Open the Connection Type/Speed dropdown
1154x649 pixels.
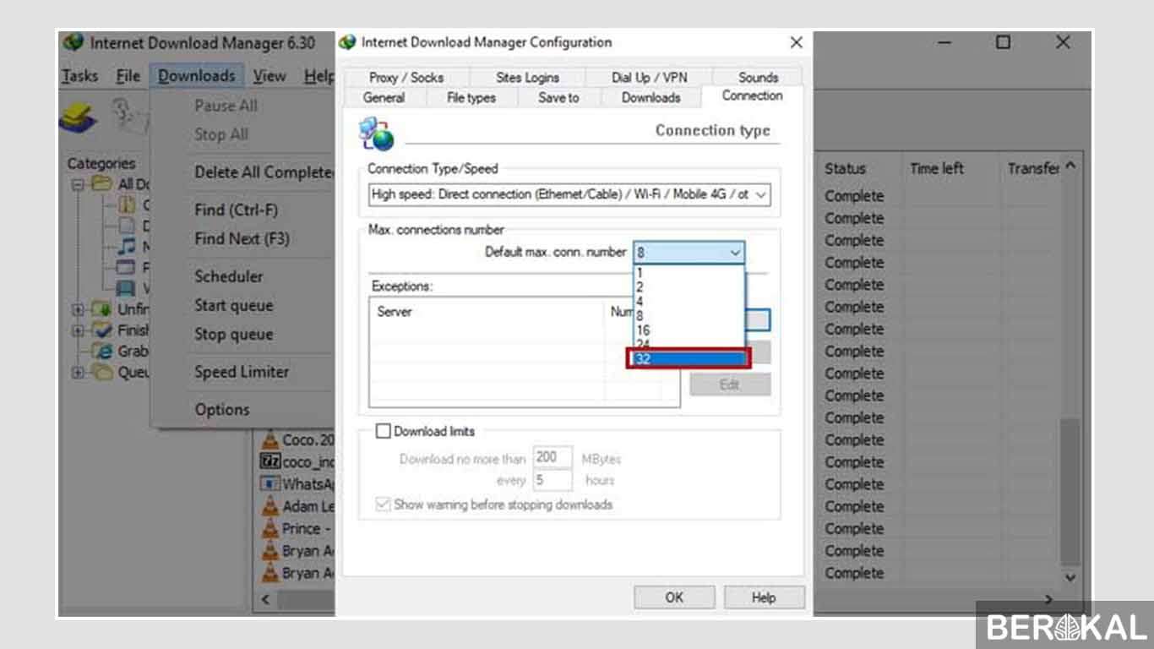coord(569,194)
